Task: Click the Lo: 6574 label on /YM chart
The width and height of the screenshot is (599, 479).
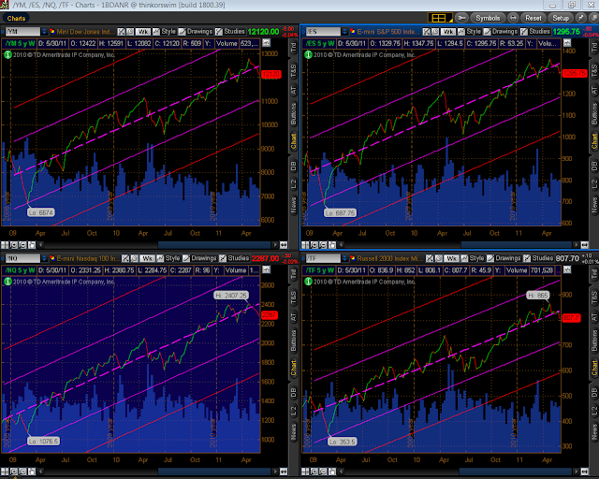Action: click(x=41, y=212)
